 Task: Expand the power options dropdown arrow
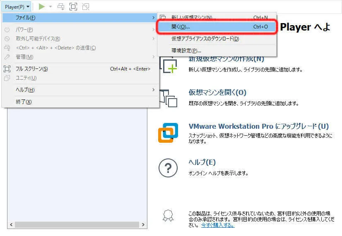point(51,7)
